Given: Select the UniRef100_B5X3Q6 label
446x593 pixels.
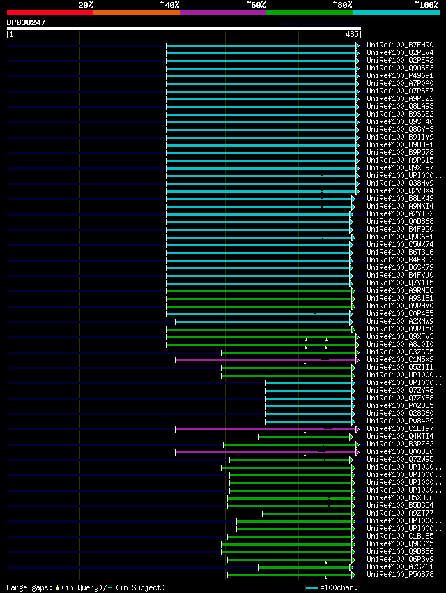Looking at the screenshot, I should (x=400, y=497).
